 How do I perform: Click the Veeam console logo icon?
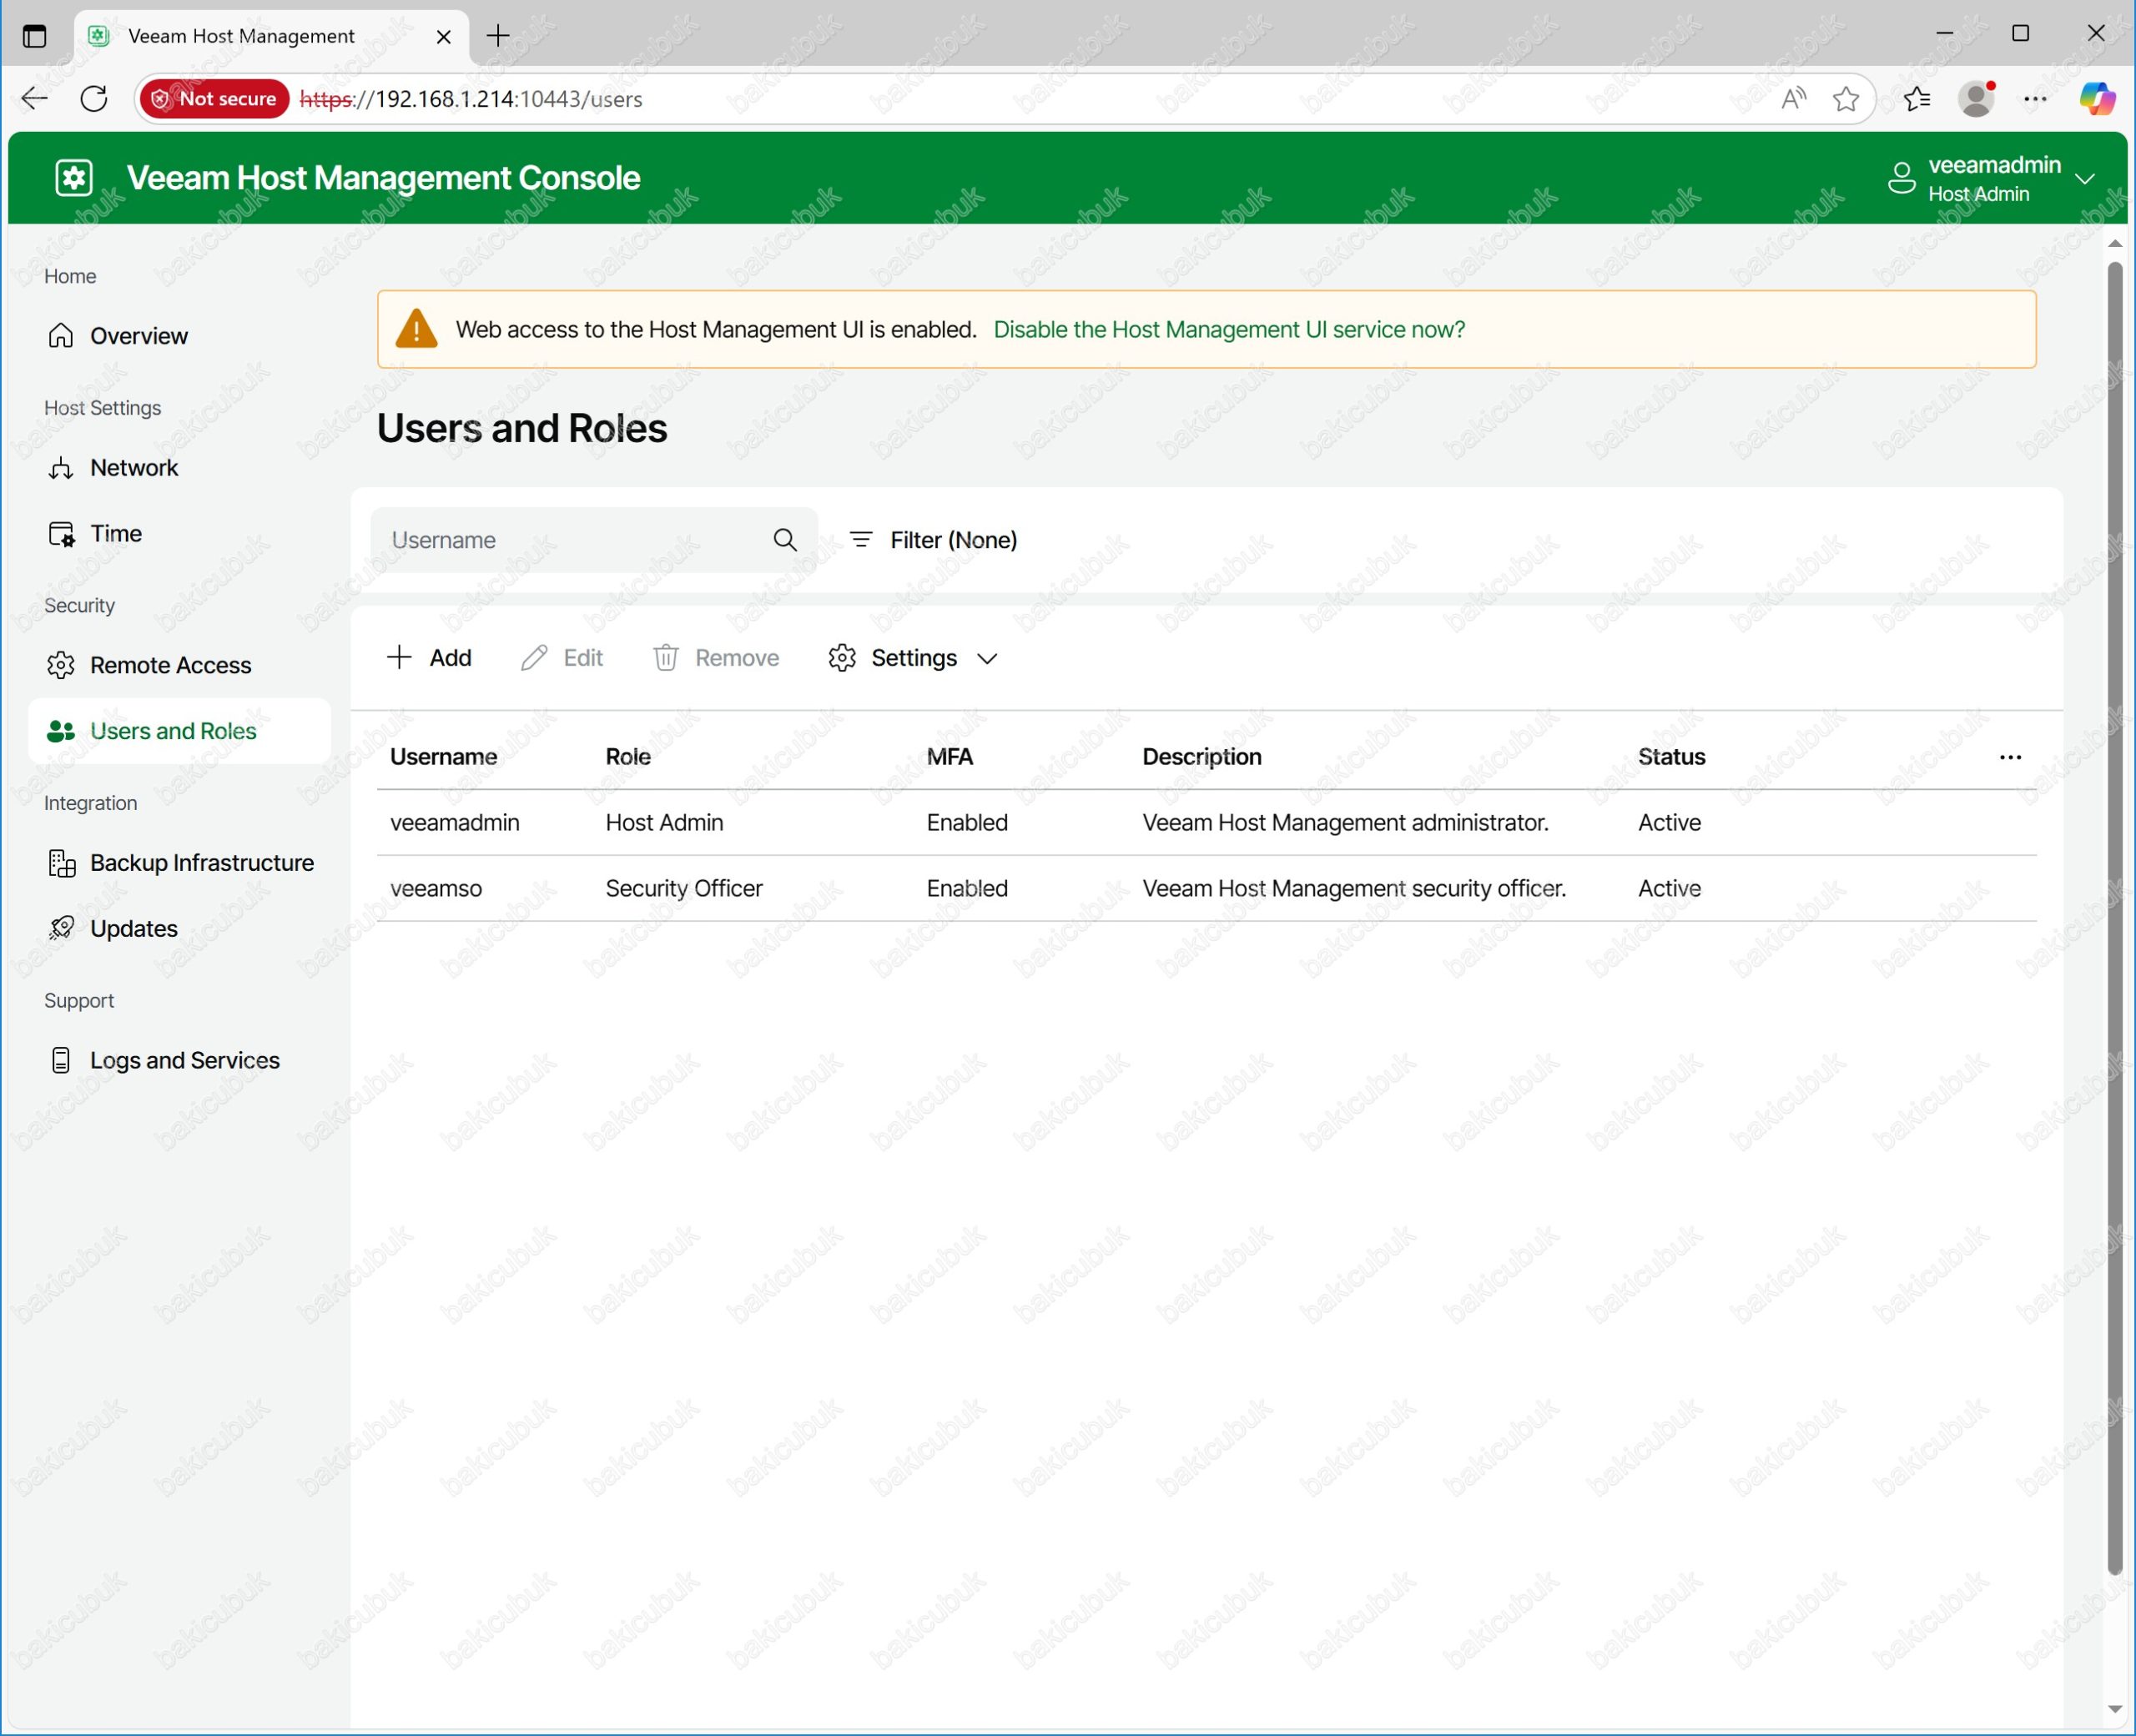pos(74,178)
